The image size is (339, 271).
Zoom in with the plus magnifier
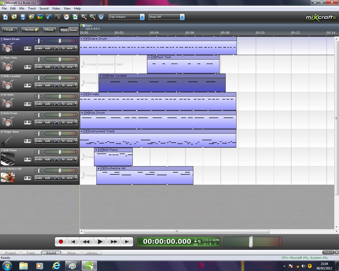93,17
